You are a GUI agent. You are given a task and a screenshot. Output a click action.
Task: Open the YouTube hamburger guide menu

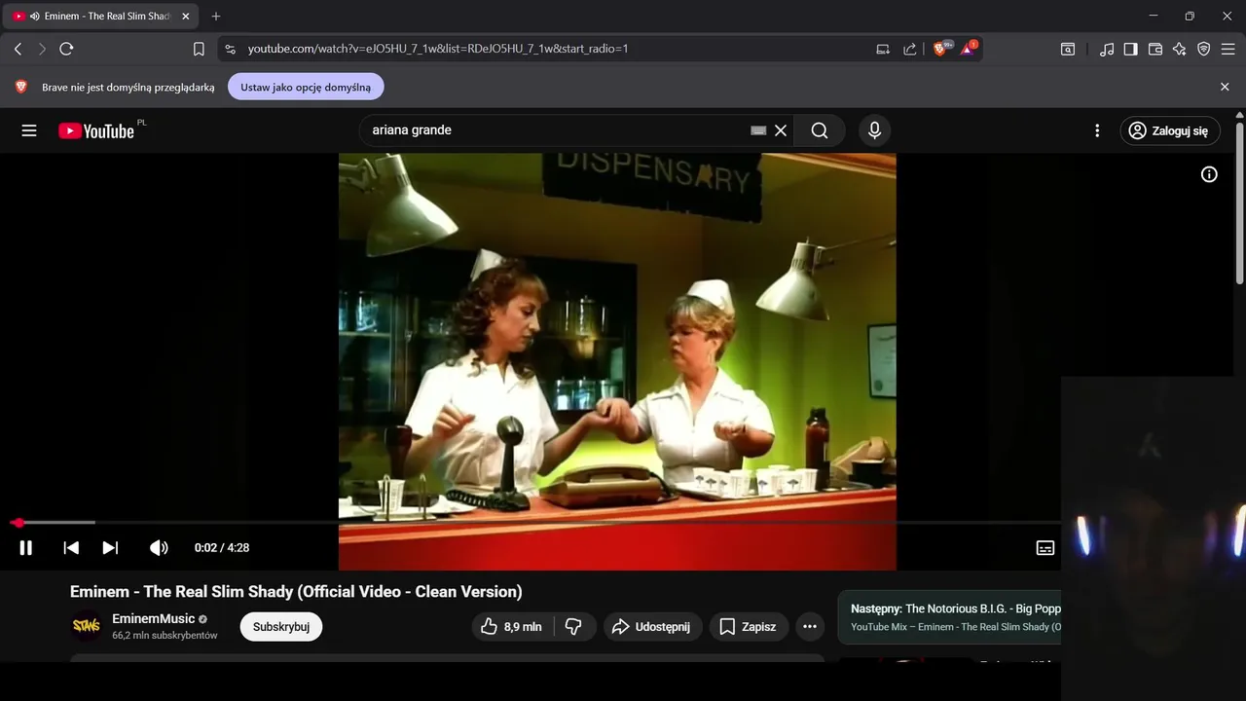click(29, 130)
